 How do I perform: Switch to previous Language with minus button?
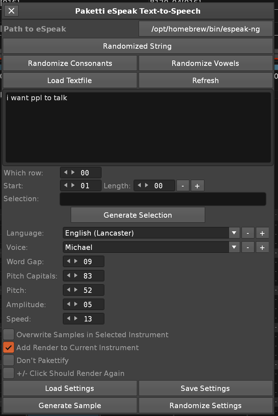click(x=248, y=233)
